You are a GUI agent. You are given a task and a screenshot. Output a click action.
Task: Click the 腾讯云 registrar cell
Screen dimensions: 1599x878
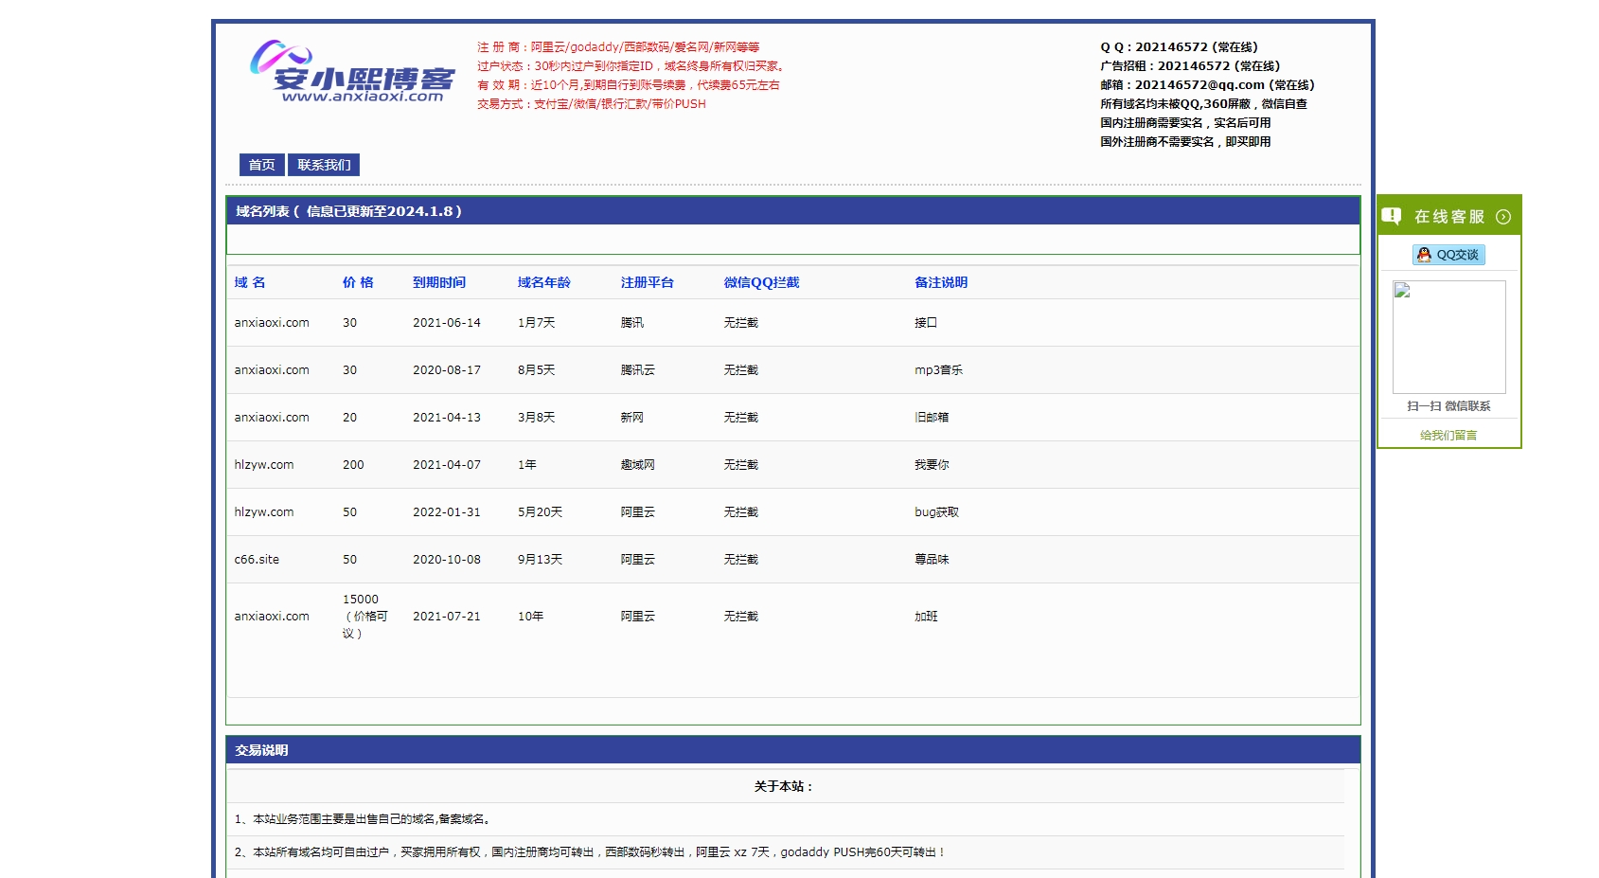pos(638,370)
